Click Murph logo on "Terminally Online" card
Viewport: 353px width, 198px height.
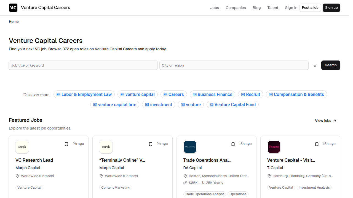[x=106, y=147]
